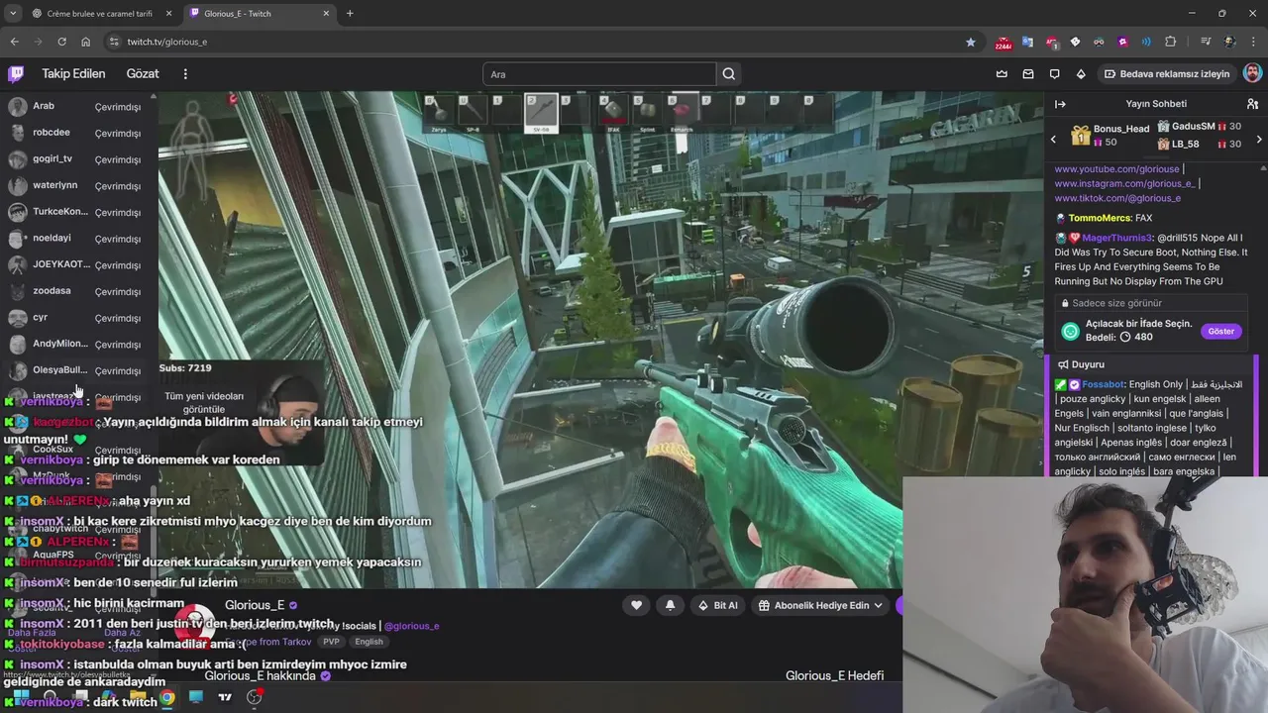Click TommoMercs username in chat
Image resolution: width=1268 pixels, height=713 pixels.
1098,218
